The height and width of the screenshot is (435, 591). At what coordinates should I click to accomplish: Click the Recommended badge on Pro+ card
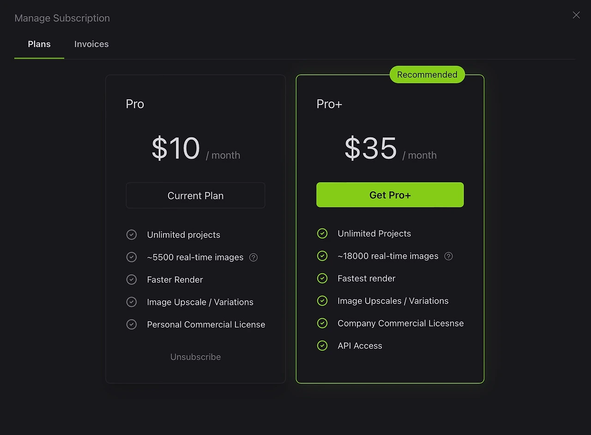pos(427,74)
